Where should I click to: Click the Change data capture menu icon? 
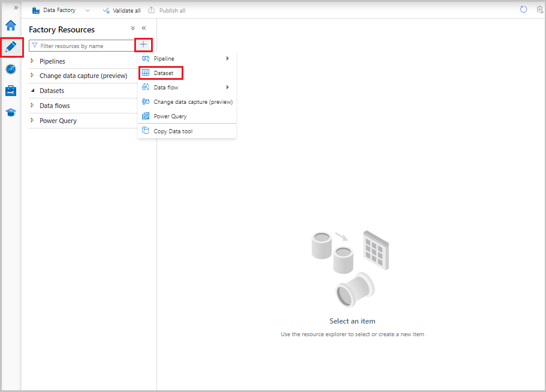[146, 101]
